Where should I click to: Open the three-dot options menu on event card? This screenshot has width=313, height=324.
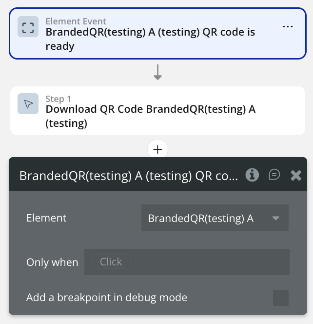click(x=288, y=26)
